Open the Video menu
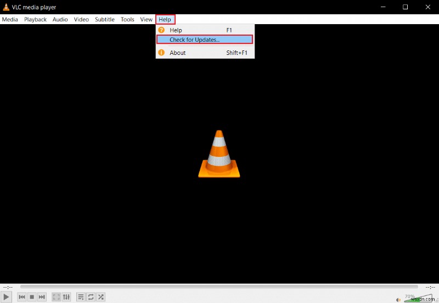Viewport: 439px width, 303px height. [81, 19]
